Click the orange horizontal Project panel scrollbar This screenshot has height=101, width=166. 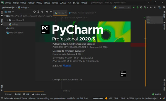click(x=24, y=92)
